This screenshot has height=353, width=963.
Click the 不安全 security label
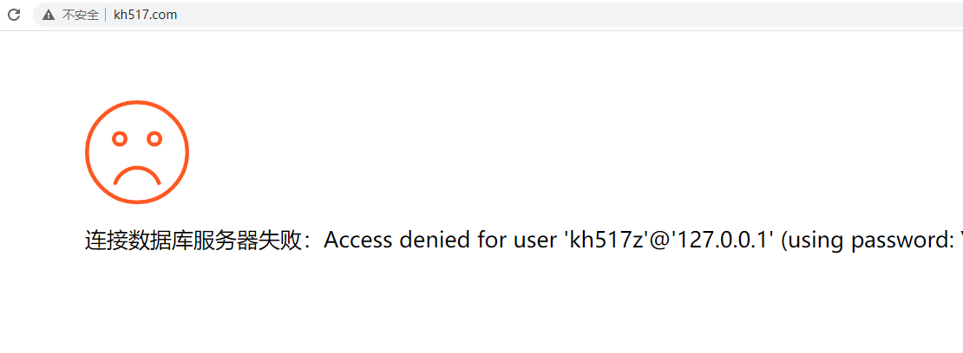point(81,15)
